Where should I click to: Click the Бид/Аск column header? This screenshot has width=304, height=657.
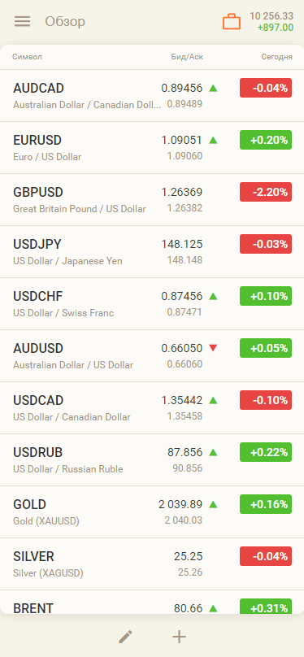187,57
